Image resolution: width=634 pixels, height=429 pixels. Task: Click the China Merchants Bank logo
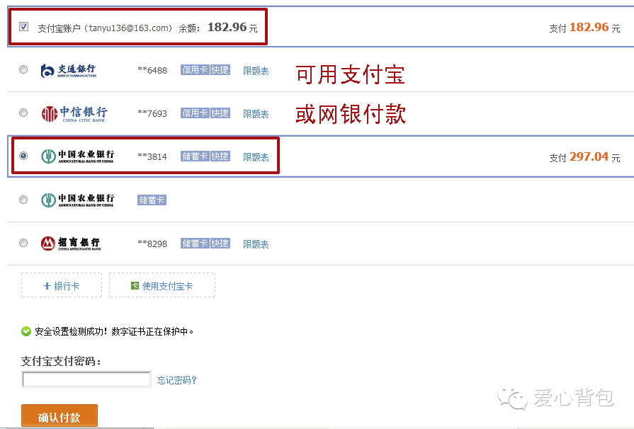pos(71,244)
